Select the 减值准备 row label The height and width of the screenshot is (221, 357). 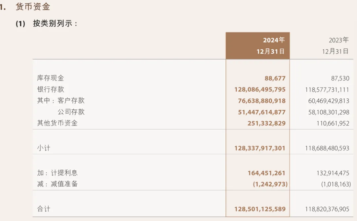[64, 184]
